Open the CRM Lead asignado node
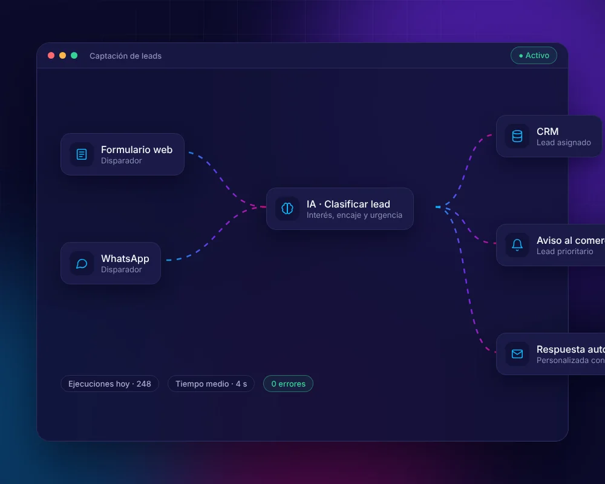This screenshot has height=484, width=605. click(549, 136)
